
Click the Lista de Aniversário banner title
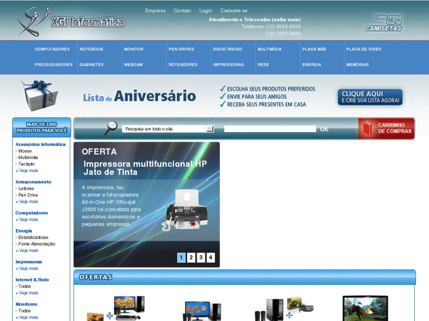click(139, 97)
